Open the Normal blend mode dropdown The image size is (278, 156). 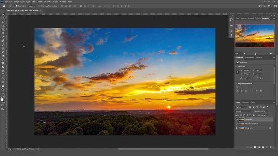tap(244, 111)
